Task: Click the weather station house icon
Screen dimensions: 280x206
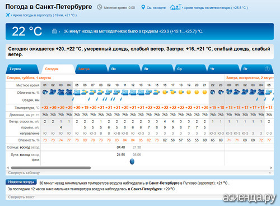Action: point(175,7)
